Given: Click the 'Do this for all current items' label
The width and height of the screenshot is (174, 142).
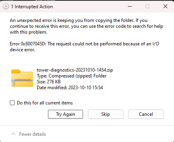Looking at the screenshot, I should (x=45, y=103).
